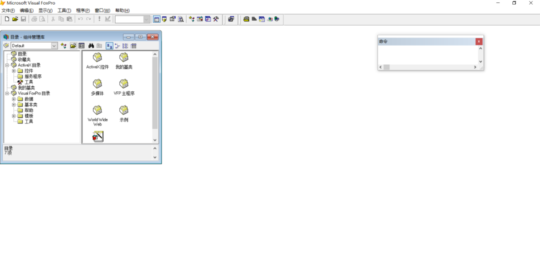Open the Default view dropdown
The height and width of the screenshot is (278, 540).
[x=54, y=45]
